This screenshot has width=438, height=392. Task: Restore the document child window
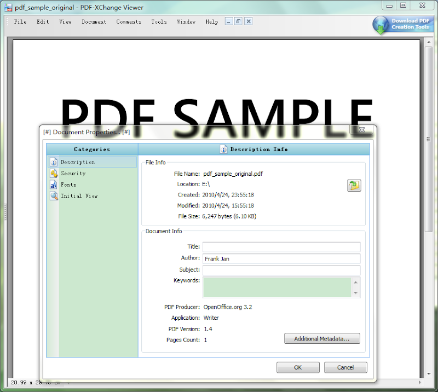(x=238, y=21)
